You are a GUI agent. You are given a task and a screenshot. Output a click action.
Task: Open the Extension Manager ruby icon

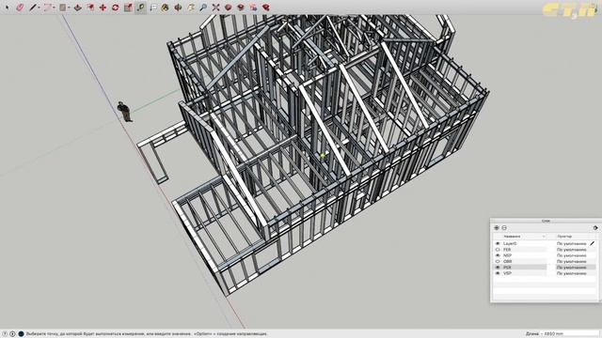pos(265,8)
